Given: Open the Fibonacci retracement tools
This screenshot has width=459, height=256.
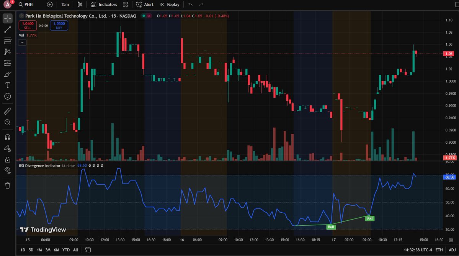Looking at the screenshot, I should pyautogui.click(x=8, y=41).
